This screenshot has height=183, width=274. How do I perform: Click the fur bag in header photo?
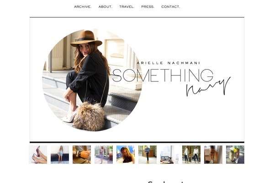89,117
